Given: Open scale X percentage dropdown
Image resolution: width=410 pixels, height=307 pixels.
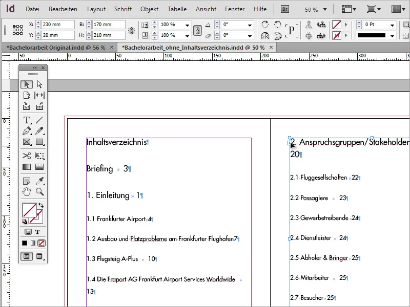Looking at the screenshot, I should coord(187,25).
